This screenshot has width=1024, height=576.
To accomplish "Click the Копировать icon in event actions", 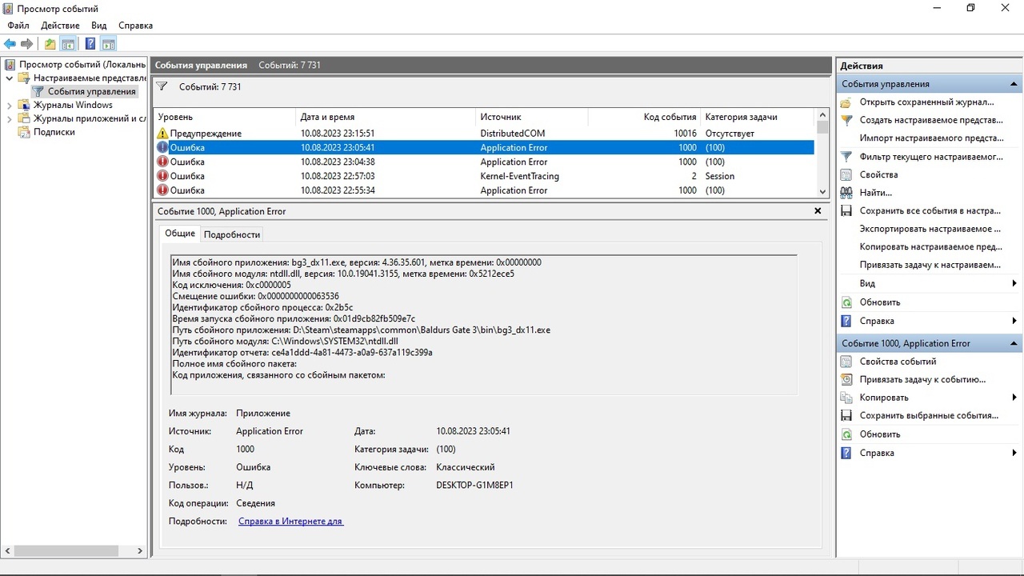I will click(x=846, y=398).
